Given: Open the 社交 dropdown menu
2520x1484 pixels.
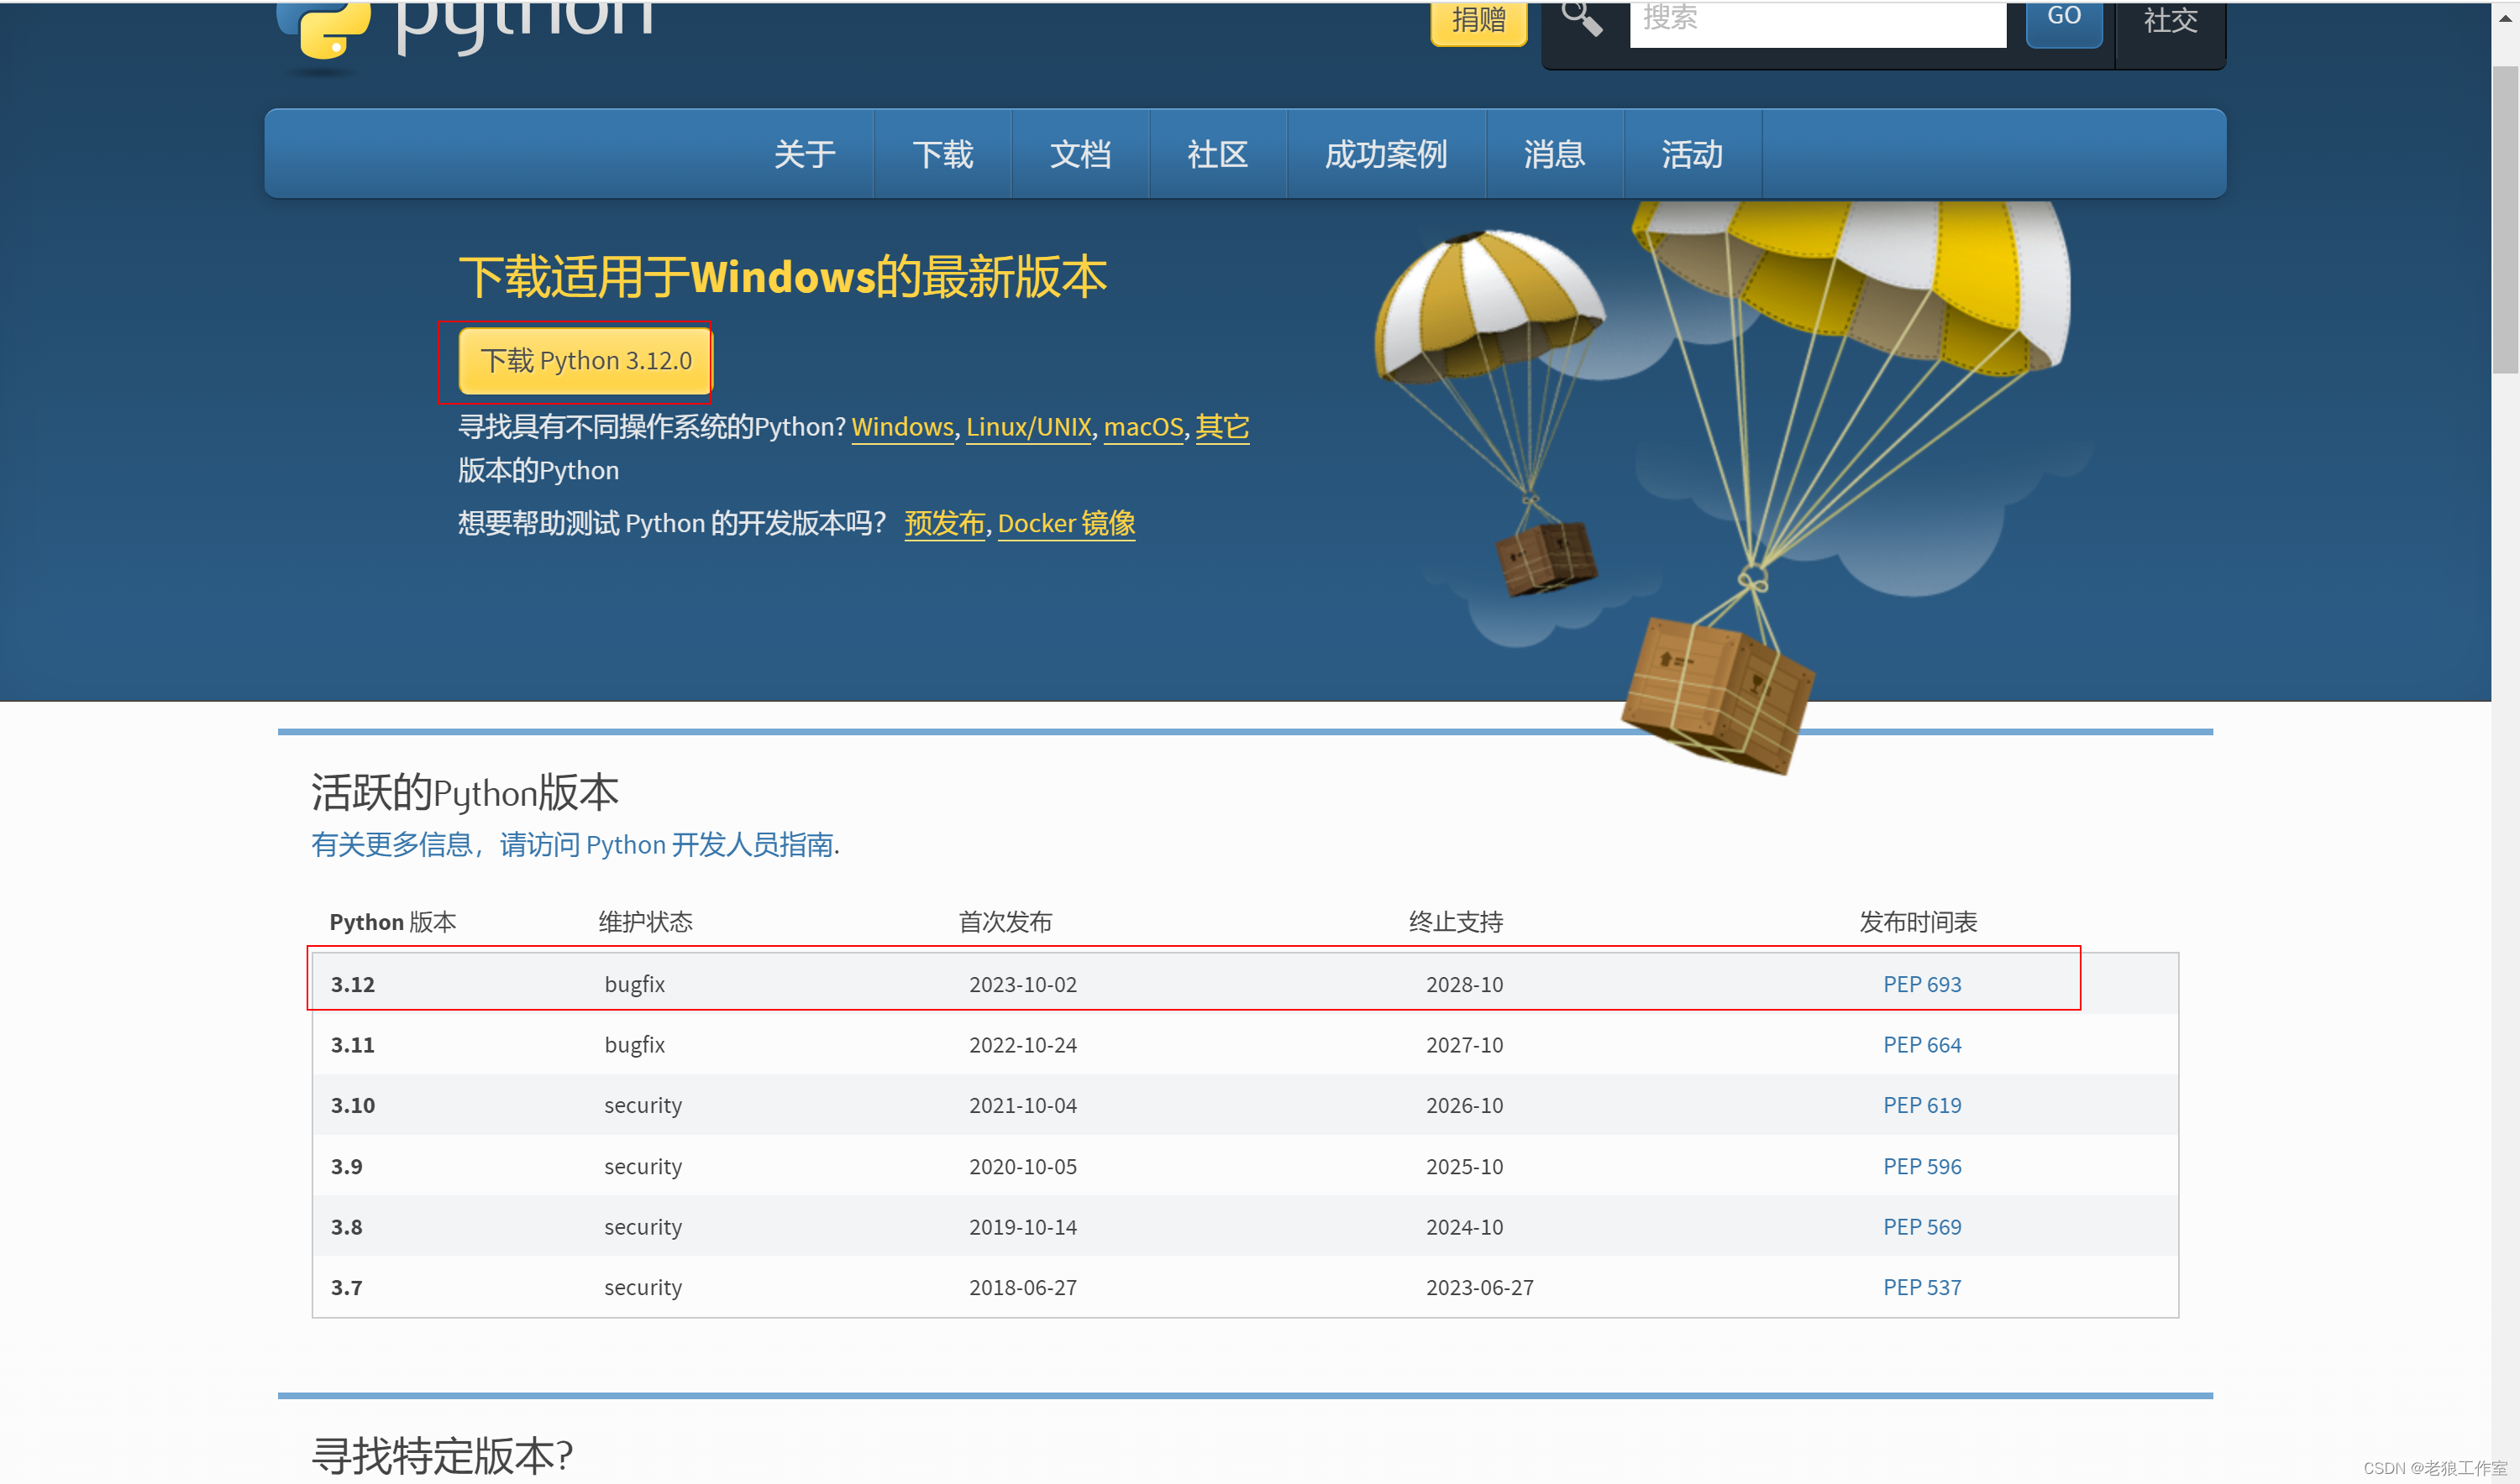Looking at the screenshot, I should point(2170,20).
